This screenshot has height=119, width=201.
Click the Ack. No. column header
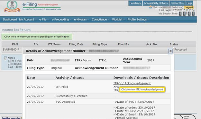152,44
